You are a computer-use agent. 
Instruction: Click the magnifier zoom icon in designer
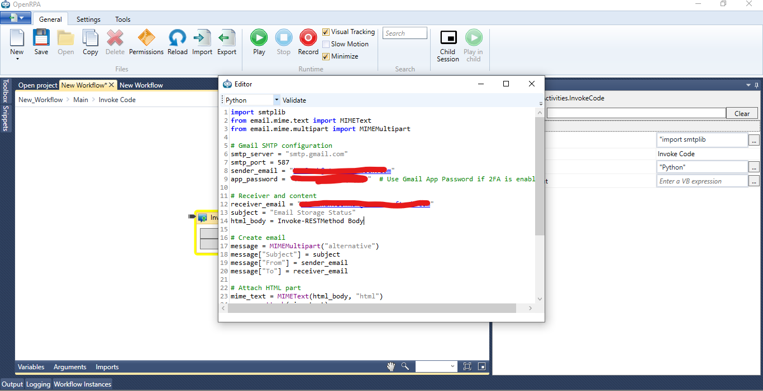pos(405,366)
